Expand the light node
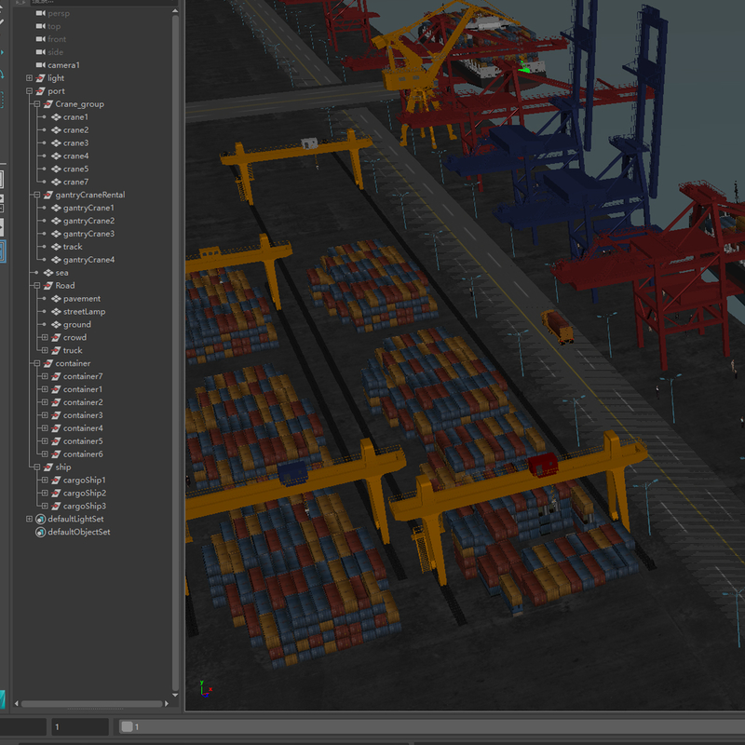 (x=28, y=77)
